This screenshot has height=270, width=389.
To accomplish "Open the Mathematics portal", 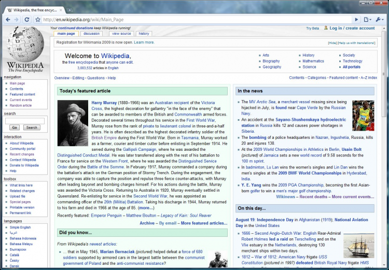I will 313,61.
